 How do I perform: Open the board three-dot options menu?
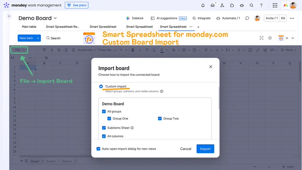[292, 18]
